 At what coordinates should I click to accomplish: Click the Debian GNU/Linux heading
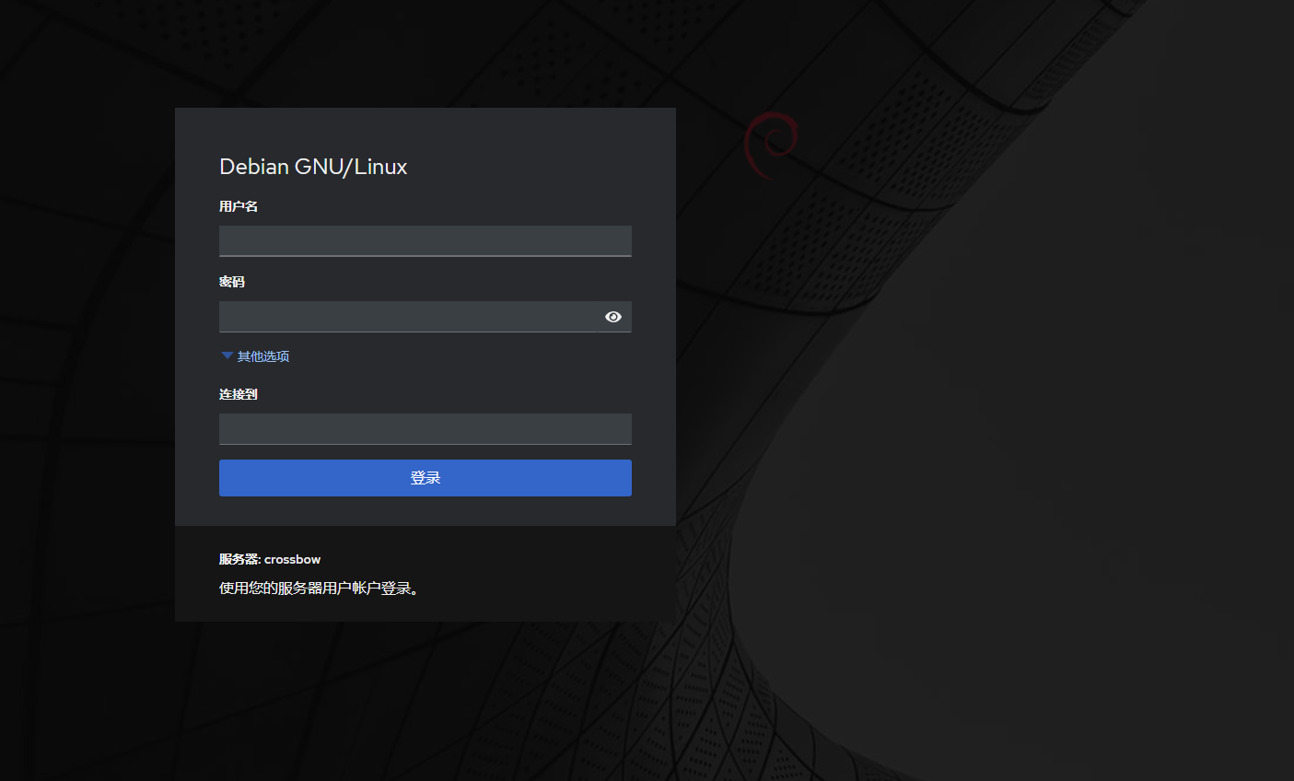pos(313,167)
